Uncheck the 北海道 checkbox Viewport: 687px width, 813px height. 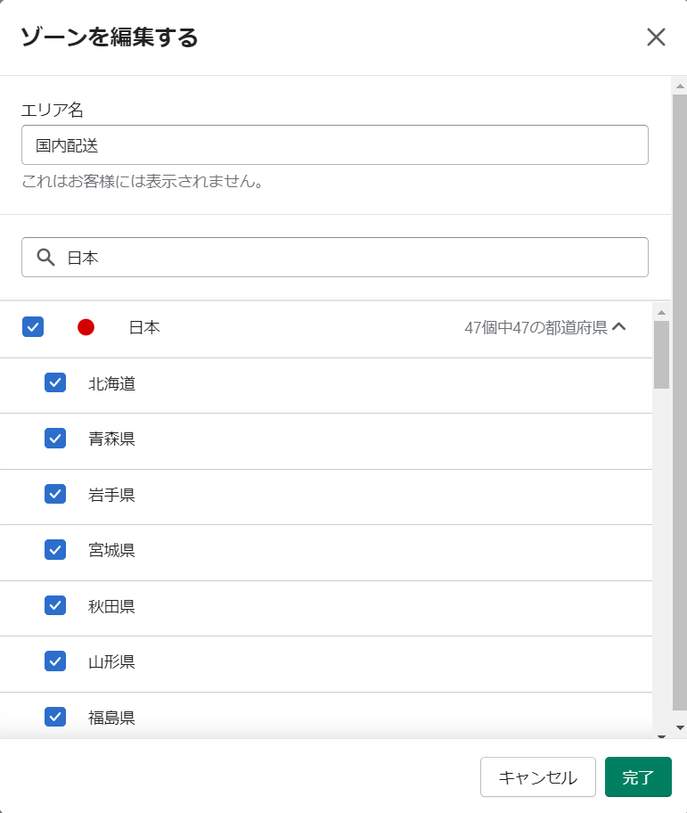click(55, 382)
